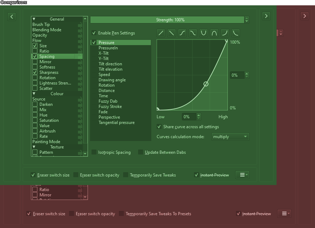This screenshot has width=315, height=228.
Task: Adjust the curve point value spinner arrows
Action: pyautogui.click(x=247, y=75)
